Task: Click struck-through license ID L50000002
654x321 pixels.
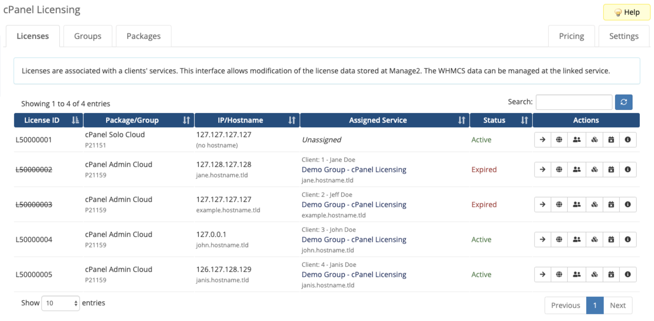Action: point(34,170)
